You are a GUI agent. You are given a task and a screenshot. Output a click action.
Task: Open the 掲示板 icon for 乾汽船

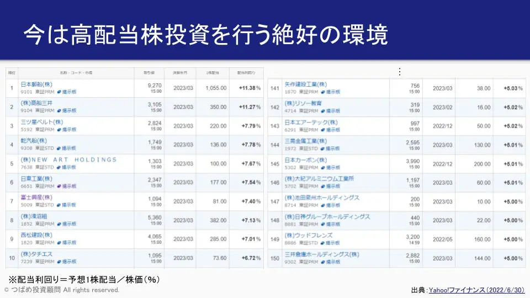(66, 148)
